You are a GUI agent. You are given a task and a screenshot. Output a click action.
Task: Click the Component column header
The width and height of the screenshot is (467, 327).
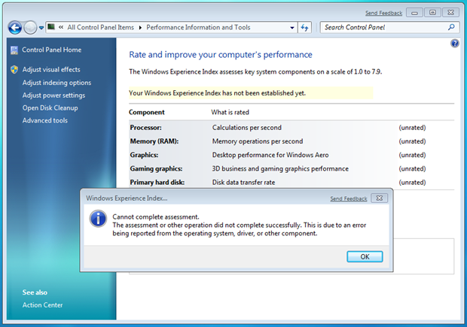click(x=147, y=112)
